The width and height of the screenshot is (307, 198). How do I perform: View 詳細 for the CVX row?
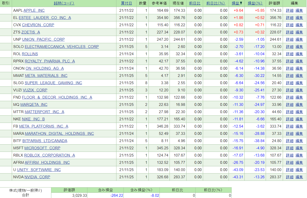[290, 25]
